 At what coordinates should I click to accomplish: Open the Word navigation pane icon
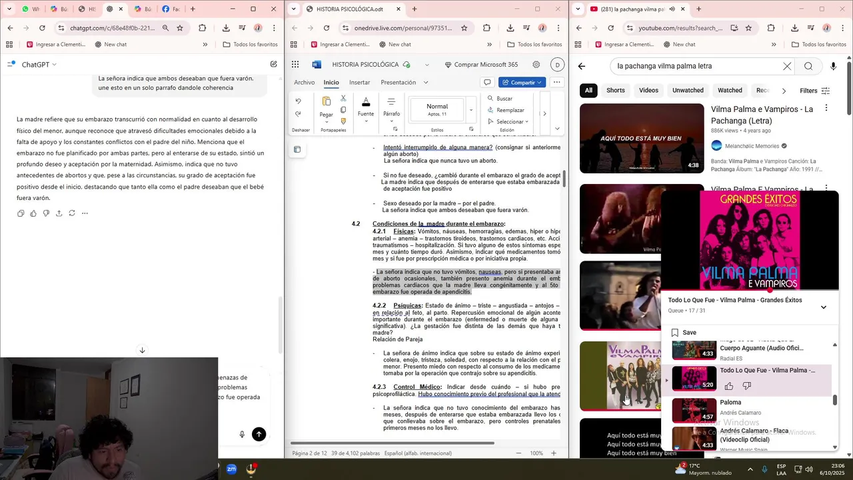297,149
